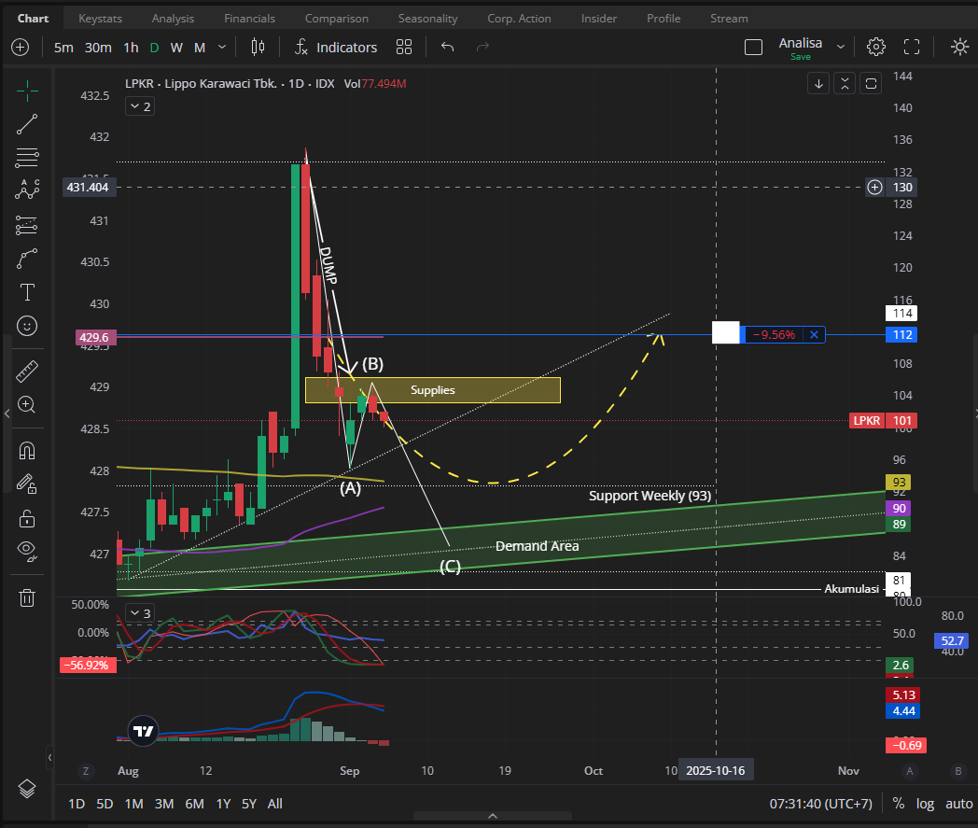The image size is (978, 828).
Task: Redo the last chart action
Action: (482, 48)
